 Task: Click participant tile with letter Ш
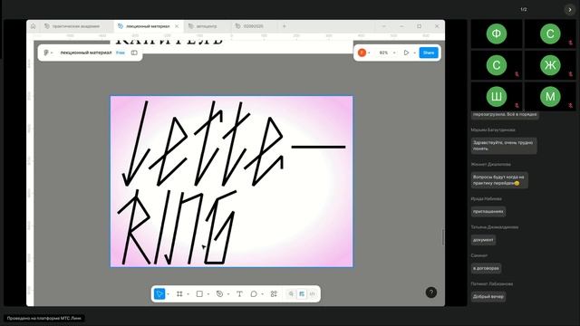pyautogui.click(x=497, y=97)
